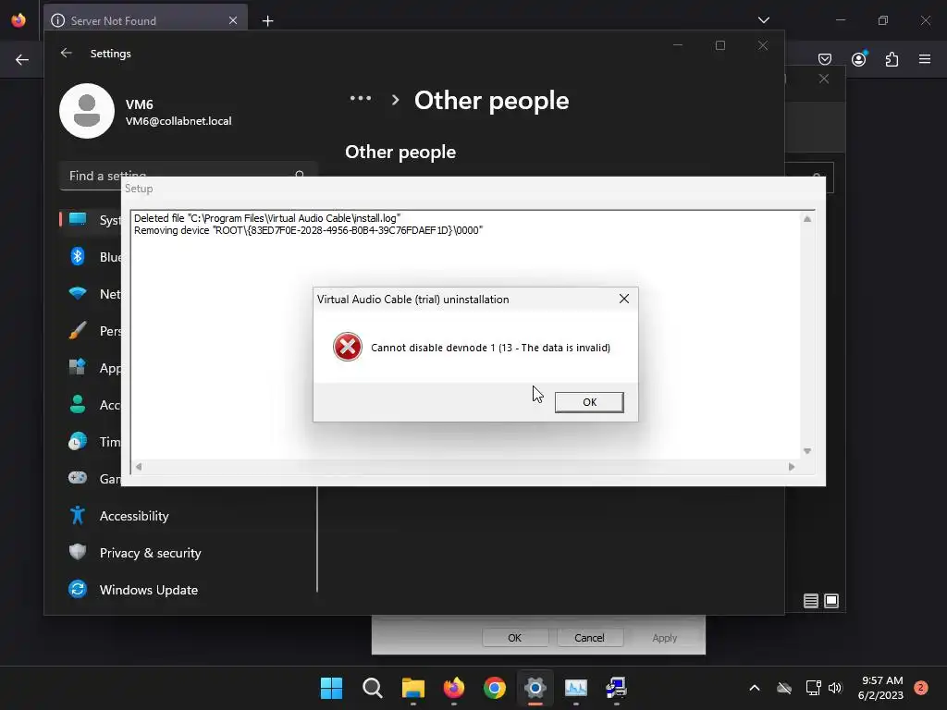
Task: Open Firefox list all tabs dropdown
Action: click(x=763, y=20)
